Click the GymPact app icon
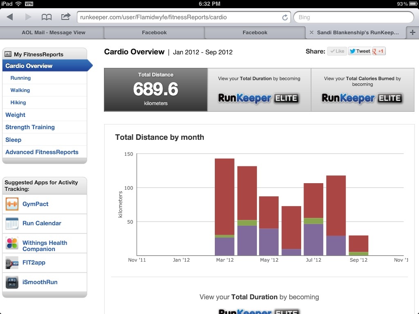419x314 pixels. (12, 204)
